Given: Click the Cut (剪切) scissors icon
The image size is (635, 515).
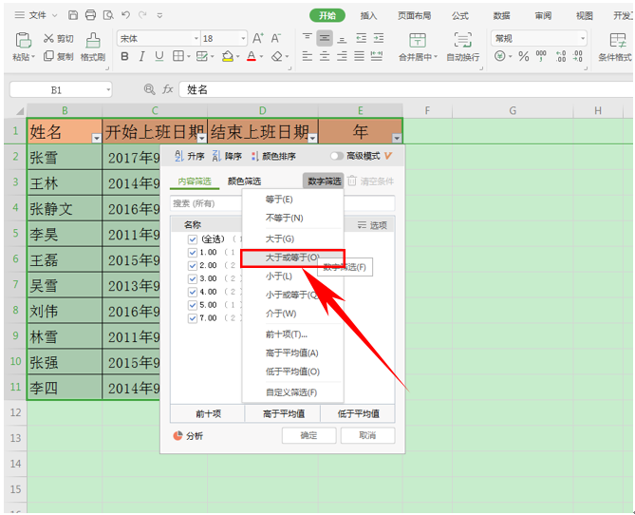Looking at the screenshot, I should tap(48, 38).
